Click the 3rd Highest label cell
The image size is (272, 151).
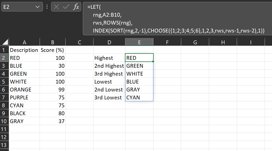click(x=109, y=74)
